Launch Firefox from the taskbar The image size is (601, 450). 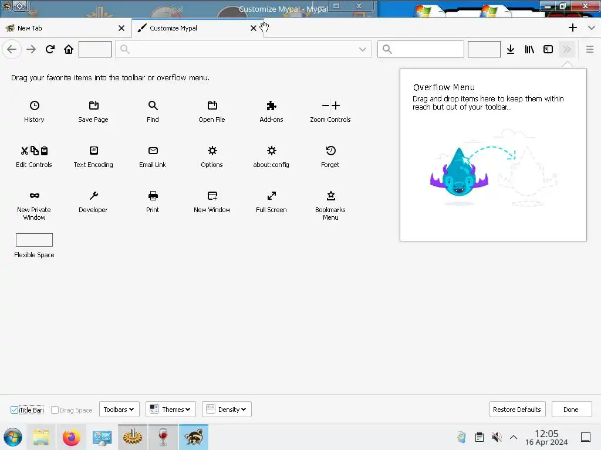coord(71,437)
